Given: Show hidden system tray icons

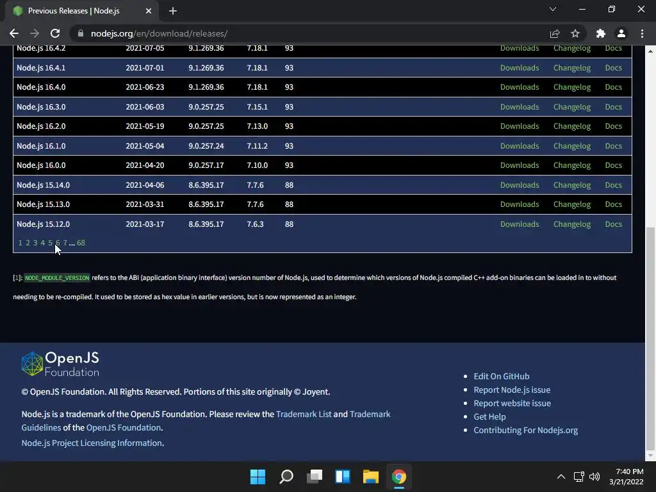Looking at the screenshot, I should tap(561, 477).
